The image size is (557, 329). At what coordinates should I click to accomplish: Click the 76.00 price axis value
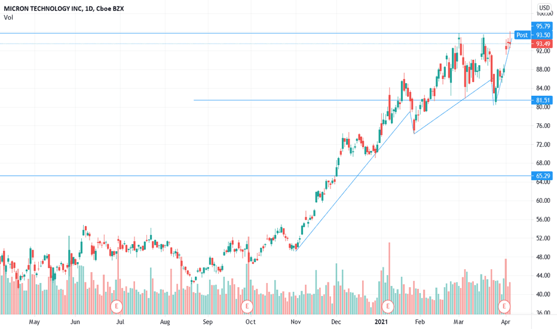543,126
